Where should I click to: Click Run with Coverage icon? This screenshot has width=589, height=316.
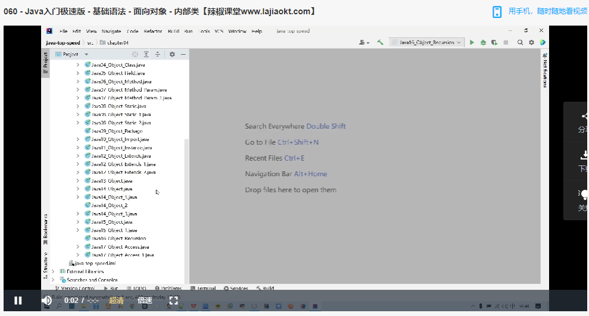[494, 42]
